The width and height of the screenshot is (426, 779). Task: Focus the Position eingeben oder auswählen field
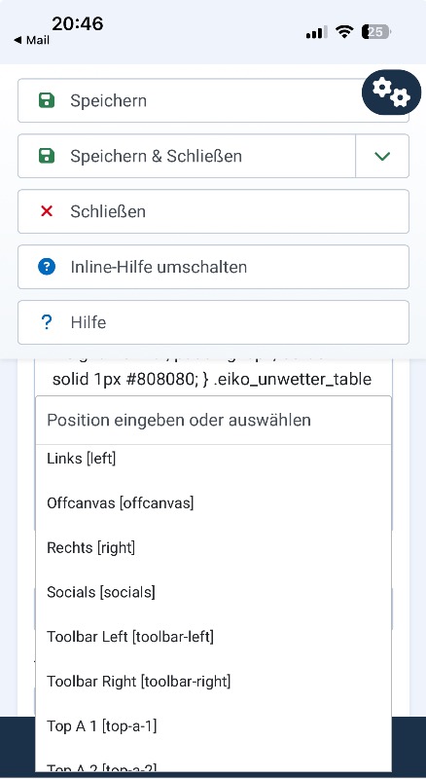(214, 421)
